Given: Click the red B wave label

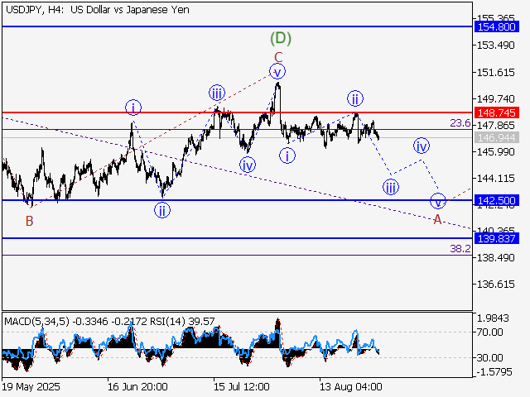Looking at the screenshot, I should pos(29,220).
